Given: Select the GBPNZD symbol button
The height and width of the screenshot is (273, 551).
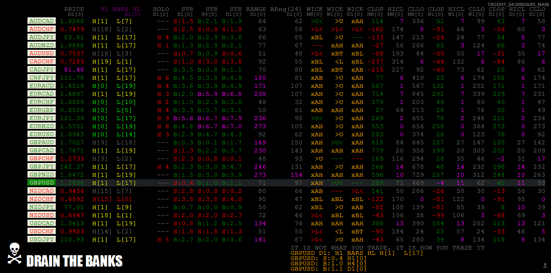Looking at the screenshot, I should coord(42,174).
